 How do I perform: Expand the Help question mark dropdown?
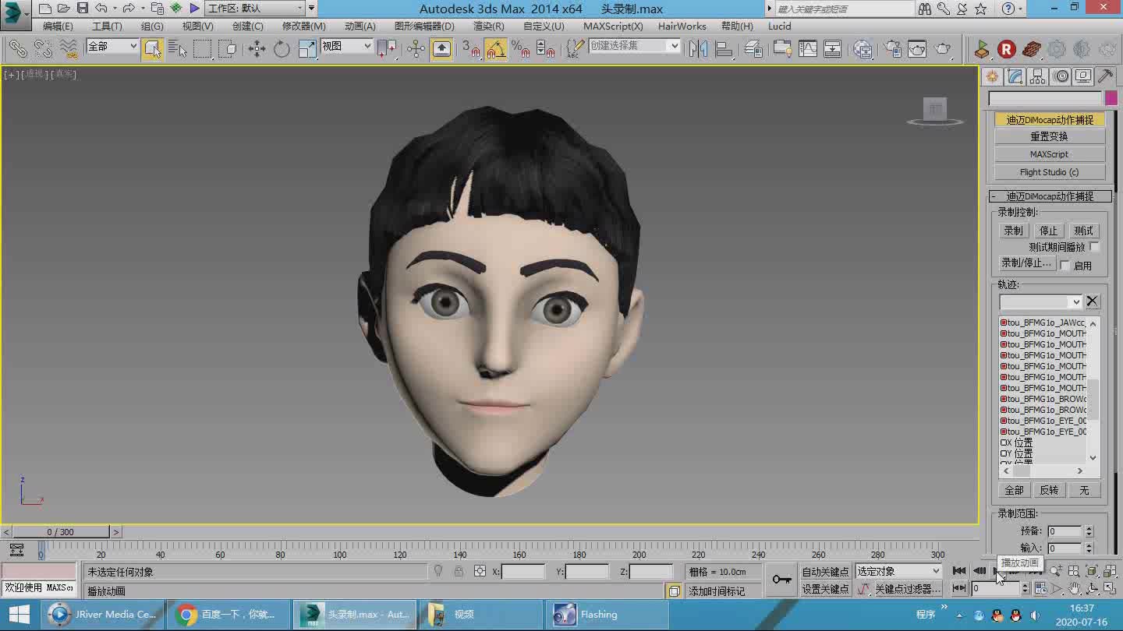pos(1022,9)
